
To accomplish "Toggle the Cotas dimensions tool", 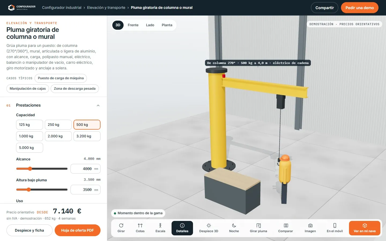I will (140, 228).
